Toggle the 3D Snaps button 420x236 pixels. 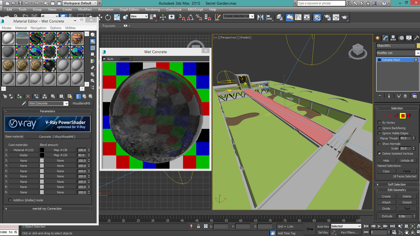[x=182, y=17]
